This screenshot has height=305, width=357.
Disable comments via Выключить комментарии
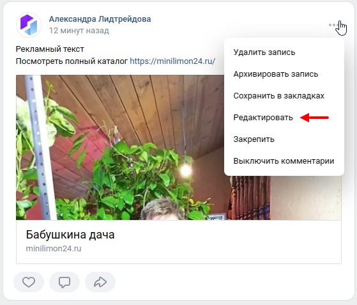click(284, 161)
